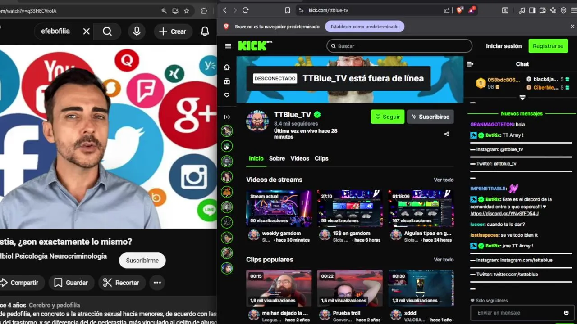577x324 pixels.
Task: Switch to the Videos tab
Action: (x=300, y=158)
